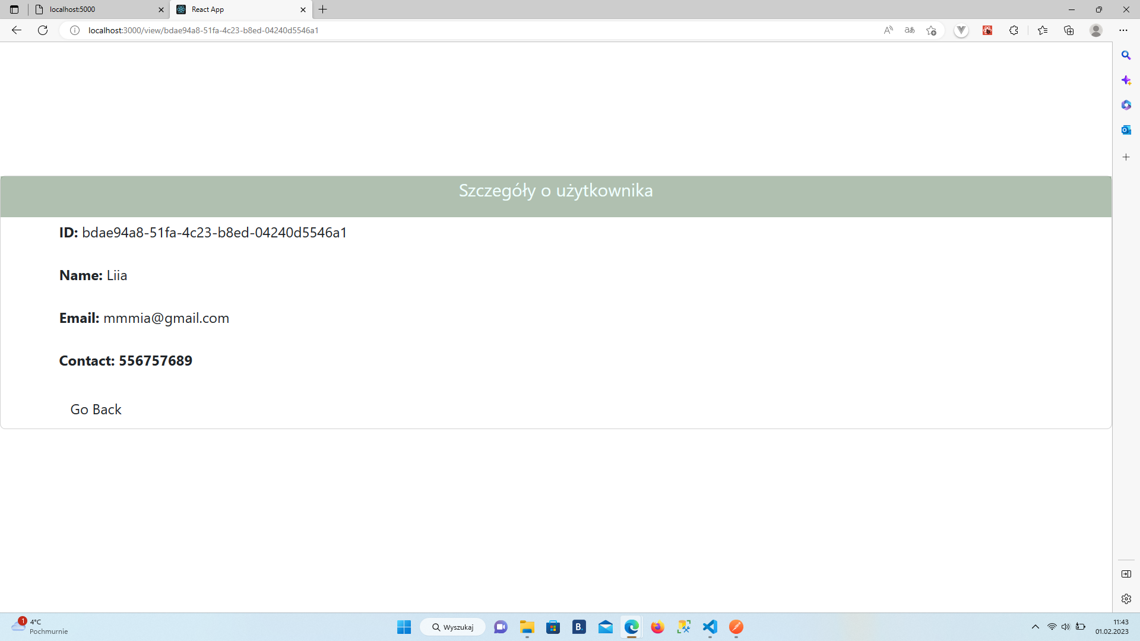Open a new browser tab
This screenshot has width=1140, height=641.
coord(323,9)
